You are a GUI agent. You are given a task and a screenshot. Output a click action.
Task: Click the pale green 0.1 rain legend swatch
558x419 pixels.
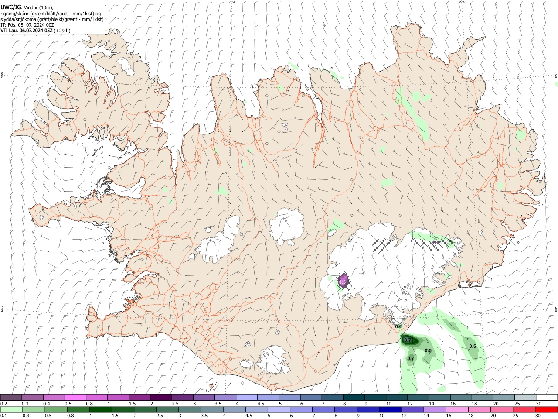pyautogui.click(x=11, y=409)
